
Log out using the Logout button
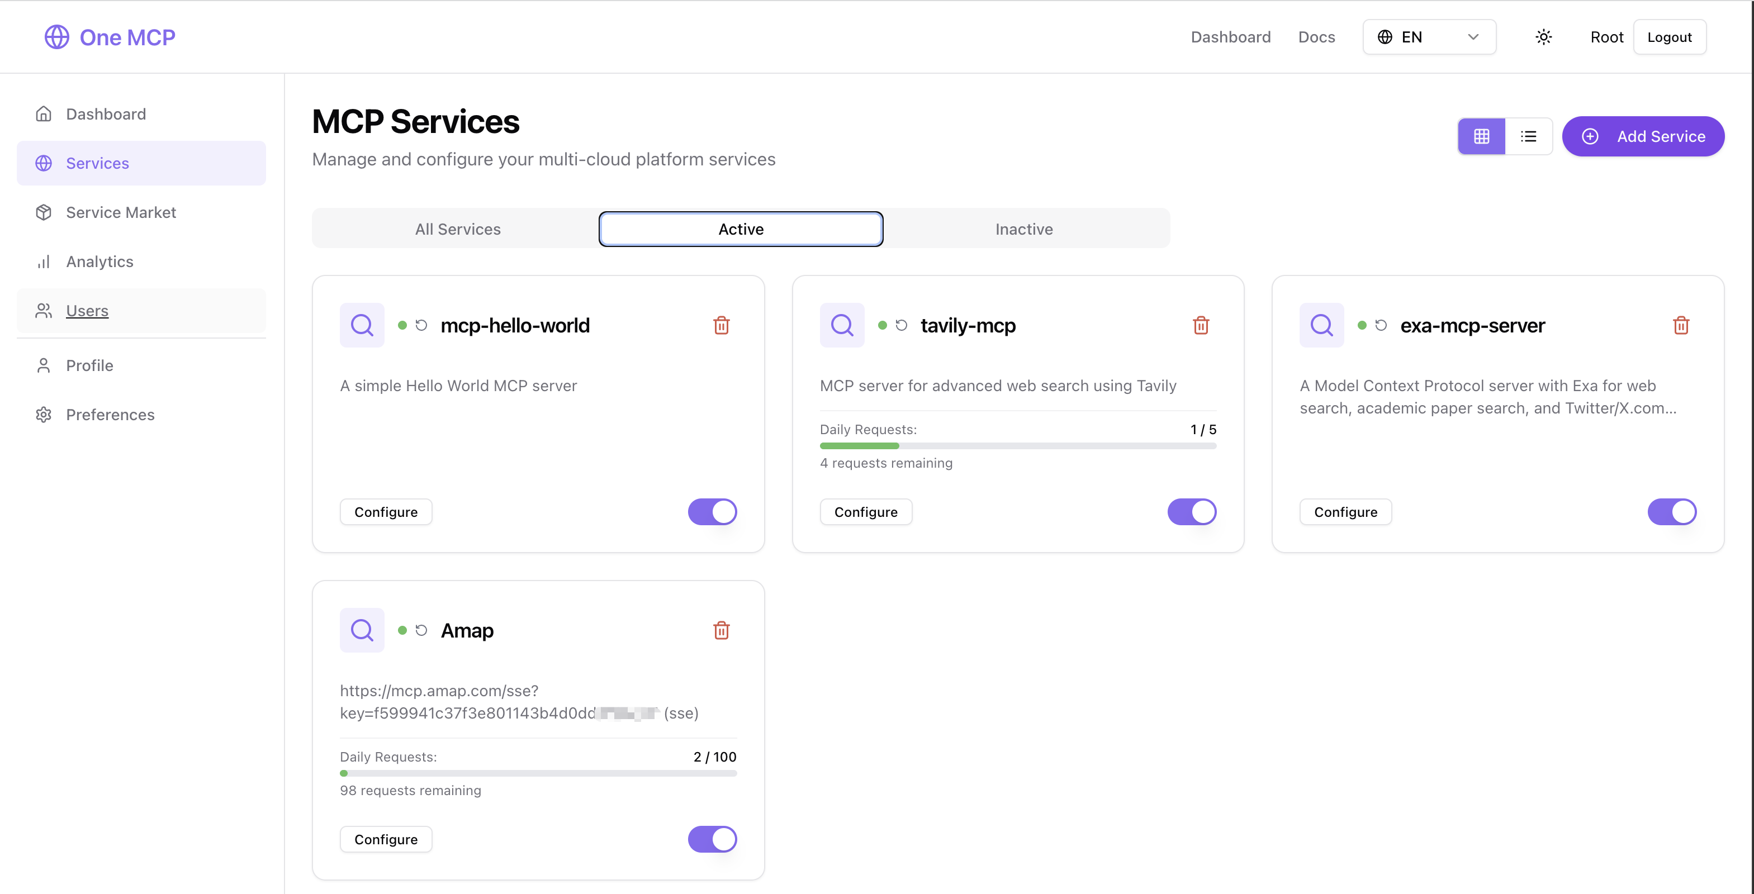pyautogui.click(x=1670, y=37)
